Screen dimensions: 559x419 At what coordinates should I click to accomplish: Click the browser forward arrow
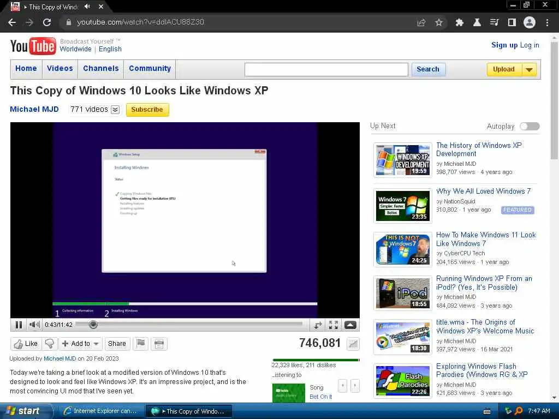(x=29, y=22)
